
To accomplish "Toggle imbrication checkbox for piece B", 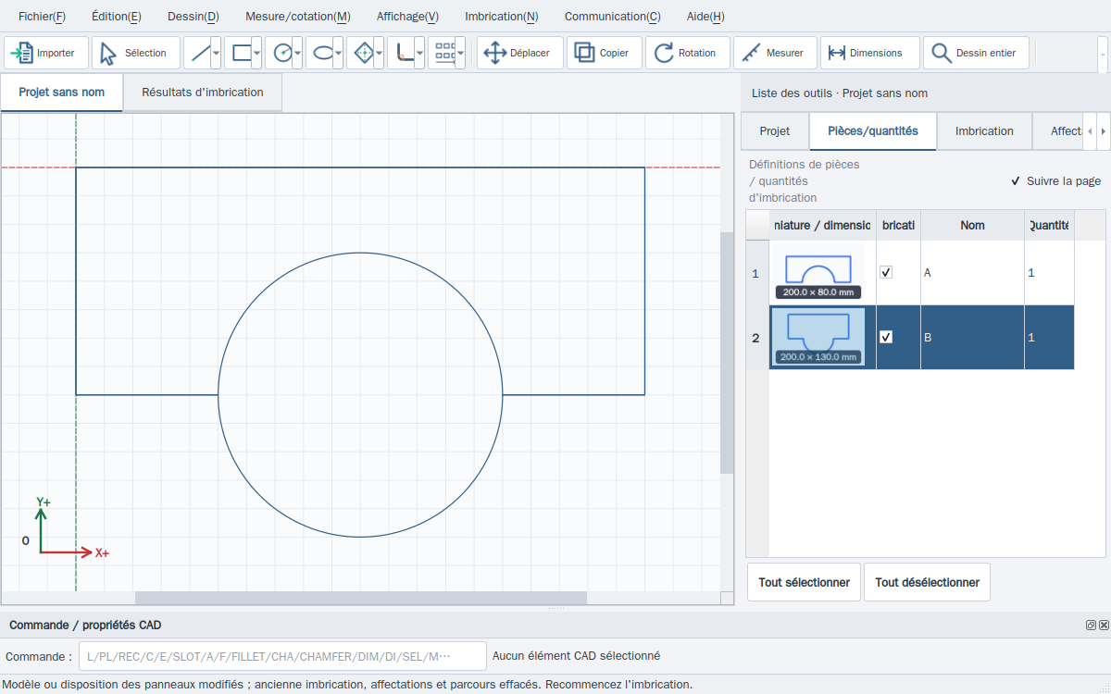I will tap(886, 337).
